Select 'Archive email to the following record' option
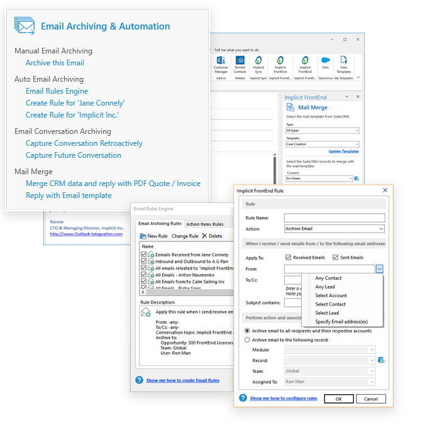This screenshot has width=440, height=440. 247,340
